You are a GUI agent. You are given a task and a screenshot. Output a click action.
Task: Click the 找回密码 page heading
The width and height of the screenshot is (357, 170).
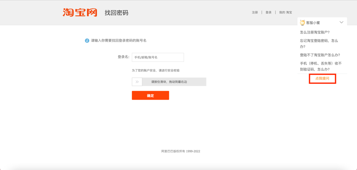(x=117, y=13)
